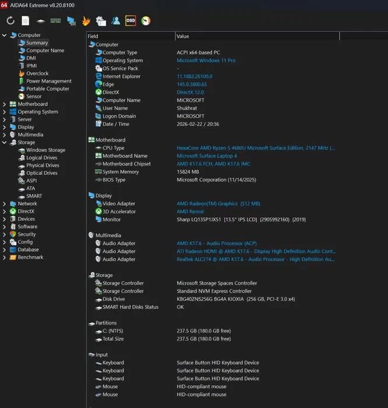Open the Preferences toolbar icon

[x=101, y=21]
